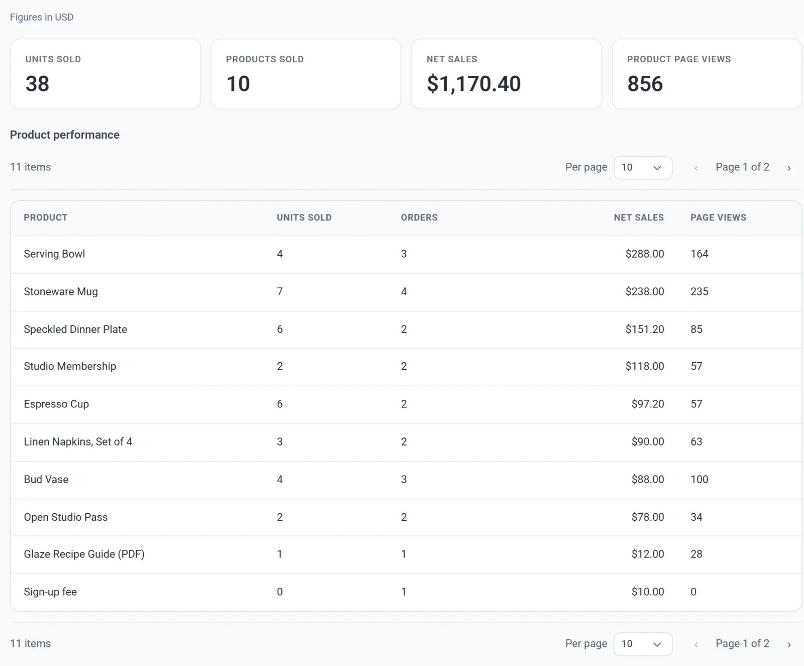Click the Sign-up fee product name
Image resolution: width=804 pixels, height=666 pixels.
tap(50, 592)
